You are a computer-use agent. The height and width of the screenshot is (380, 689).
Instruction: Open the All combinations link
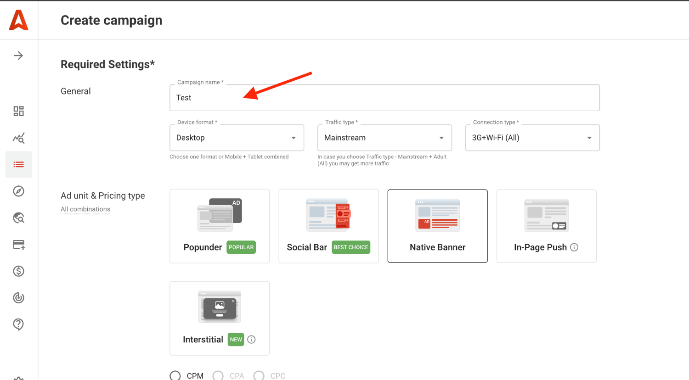pyautogui.click(x=85, y=209)
